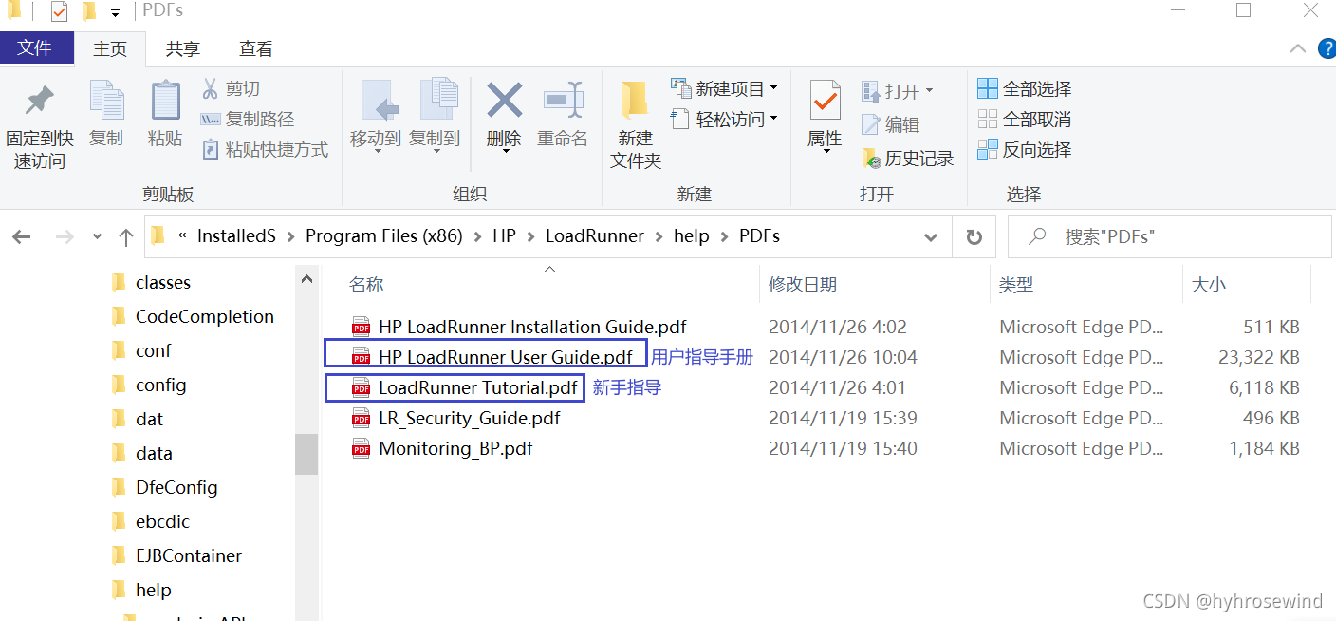Click the Forward navigation arrow
The height and width of the screenshot is (621, 1336).
(x=65, y=236)
